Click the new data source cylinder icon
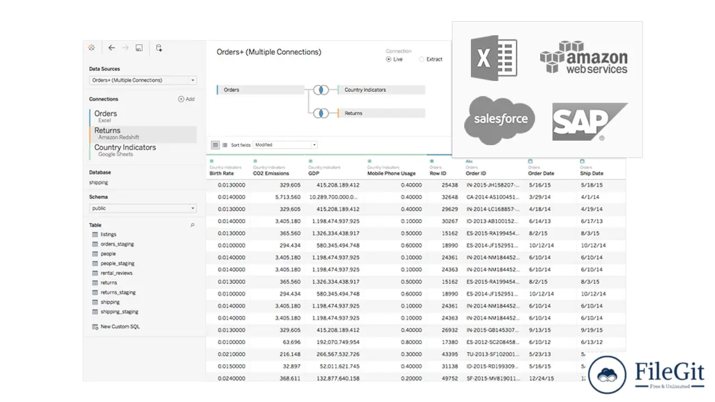Image resolution: width=715 pixels, height=402 pixels. point(159,48)
